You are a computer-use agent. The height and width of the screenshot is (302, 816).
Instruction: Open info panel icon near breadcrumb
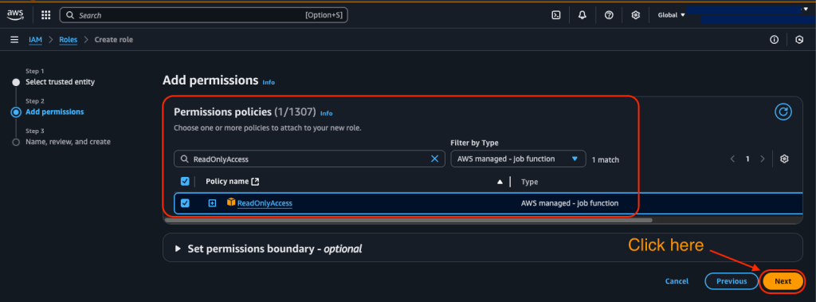[775, 40]
